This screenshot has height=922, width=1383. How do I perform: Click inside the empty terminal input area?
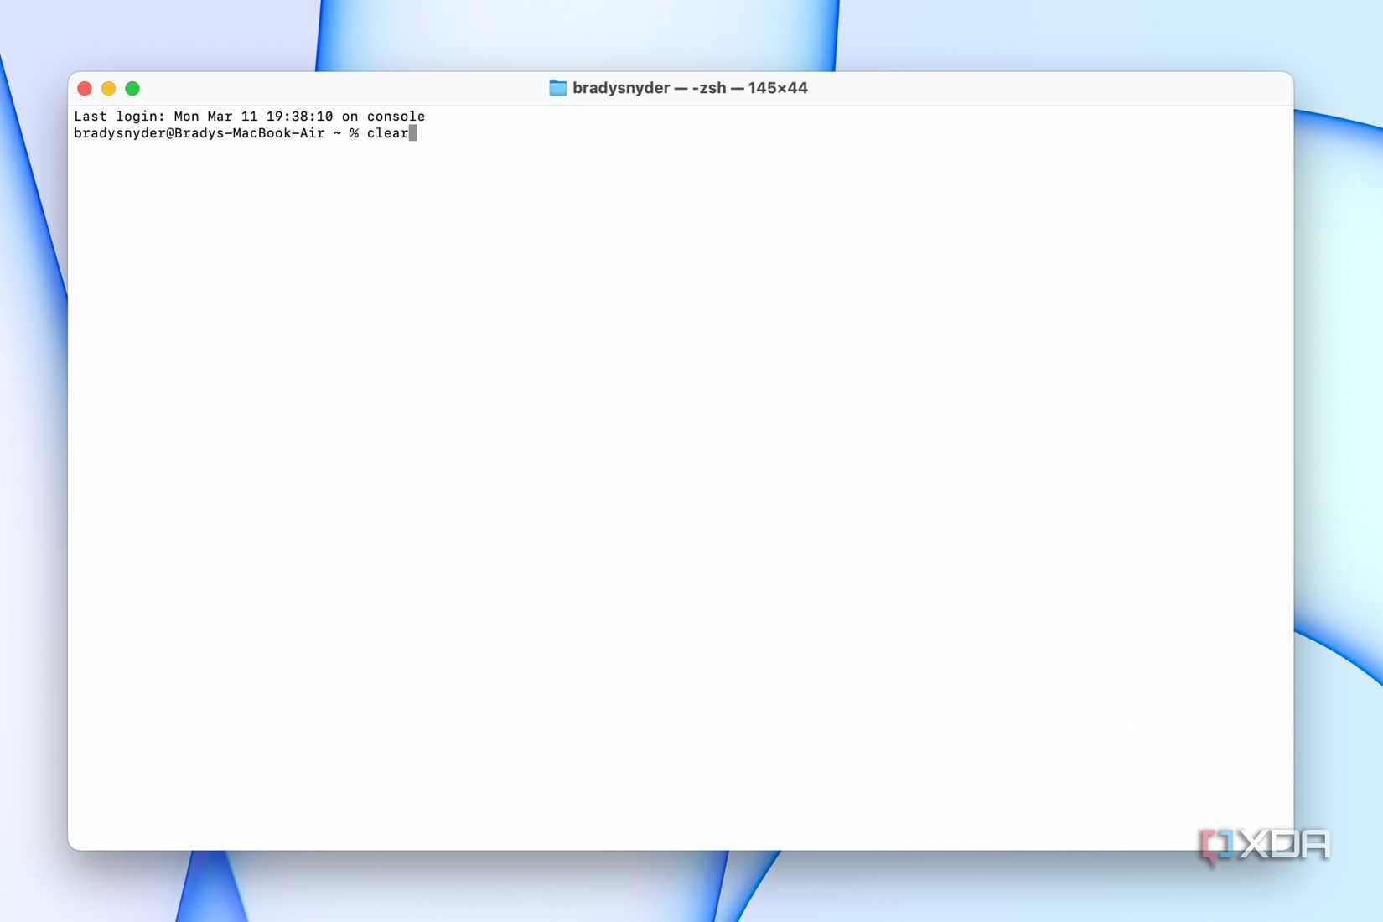pyautogui.click(x=671, y=461)
